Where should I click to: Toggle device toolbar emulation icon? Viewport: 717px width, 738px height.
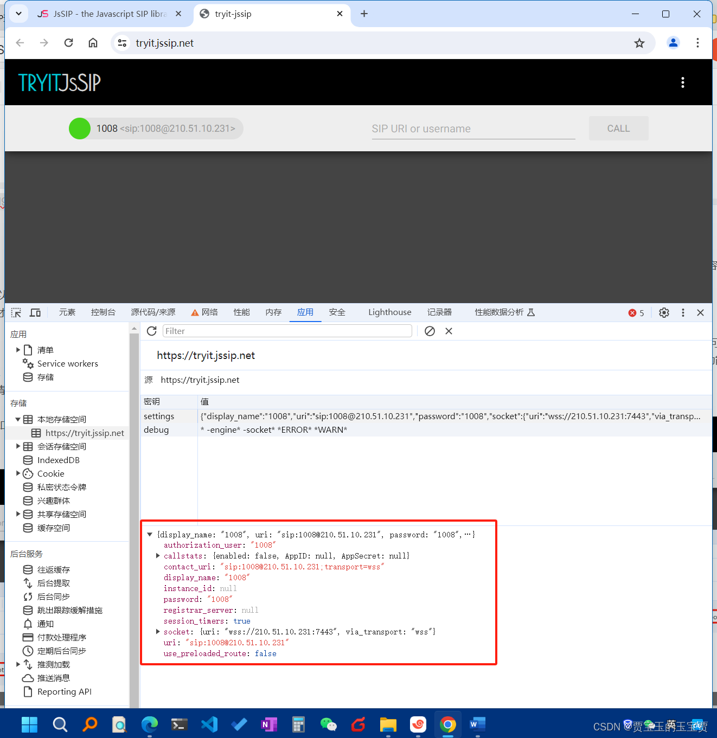35,312
